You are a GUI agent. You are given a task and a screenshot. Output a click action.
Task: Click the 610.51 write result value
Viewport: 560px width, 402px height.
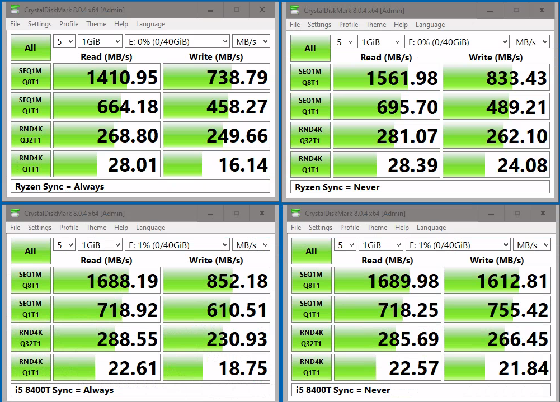click(x=217, y=309)
